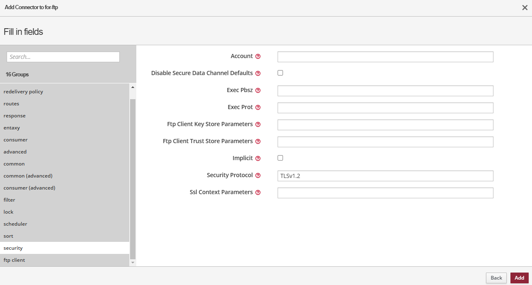Viewport: 532px width, 285px height.
Task: Click help icon for Ssl Context Parameters
Action: [258, 192]
